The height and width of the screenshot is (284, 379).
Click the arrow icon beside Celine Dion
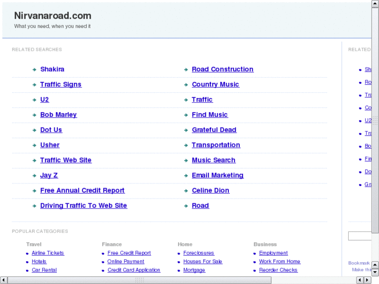186,191
